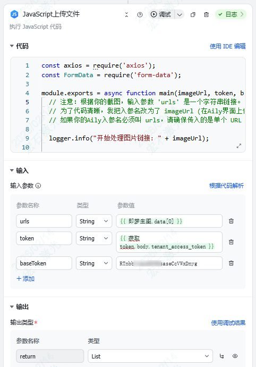Toggle visibility eye for return output
The image size is (256, 367).
coord(235,356)
